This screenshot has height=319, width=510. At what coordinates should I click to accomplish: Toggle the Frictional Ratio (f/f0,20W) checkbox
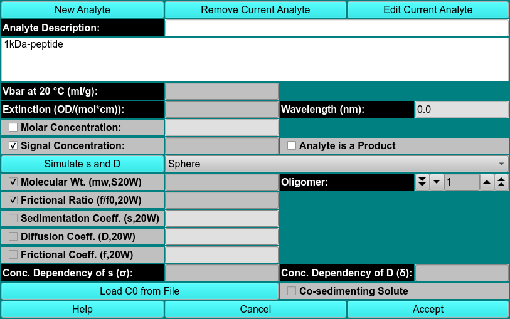(x=13, y=201)
